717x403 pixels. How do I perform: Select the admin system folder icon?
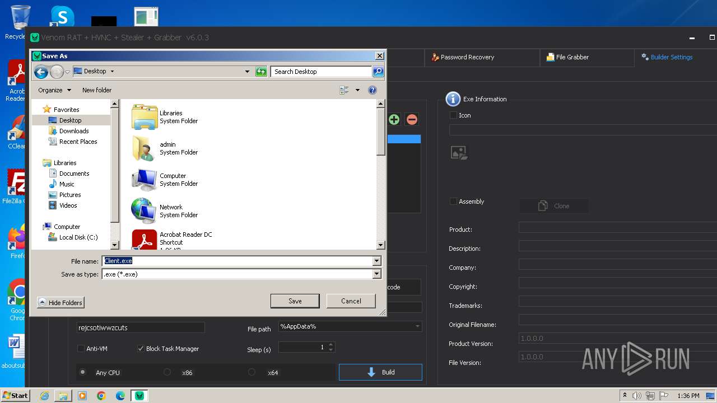pos(145,148)
